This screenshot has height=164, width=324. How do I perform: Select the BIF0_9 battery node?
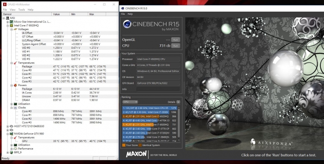[18, 152]
